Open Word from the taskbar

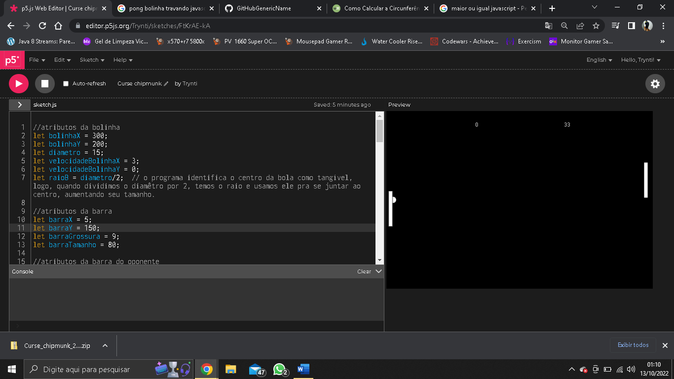[303, 369]
